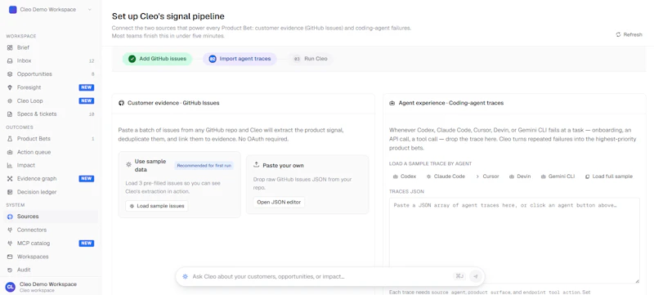Screen dimensions: 654x295
Task: Click Load sample issues button
Action: pos(157,206)
